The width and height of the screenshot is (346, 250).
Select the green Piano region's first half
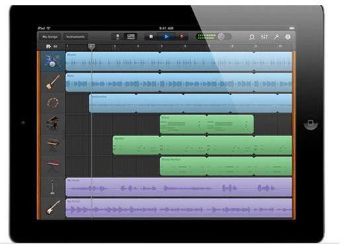pyautogui.click(x=183, y=124)
